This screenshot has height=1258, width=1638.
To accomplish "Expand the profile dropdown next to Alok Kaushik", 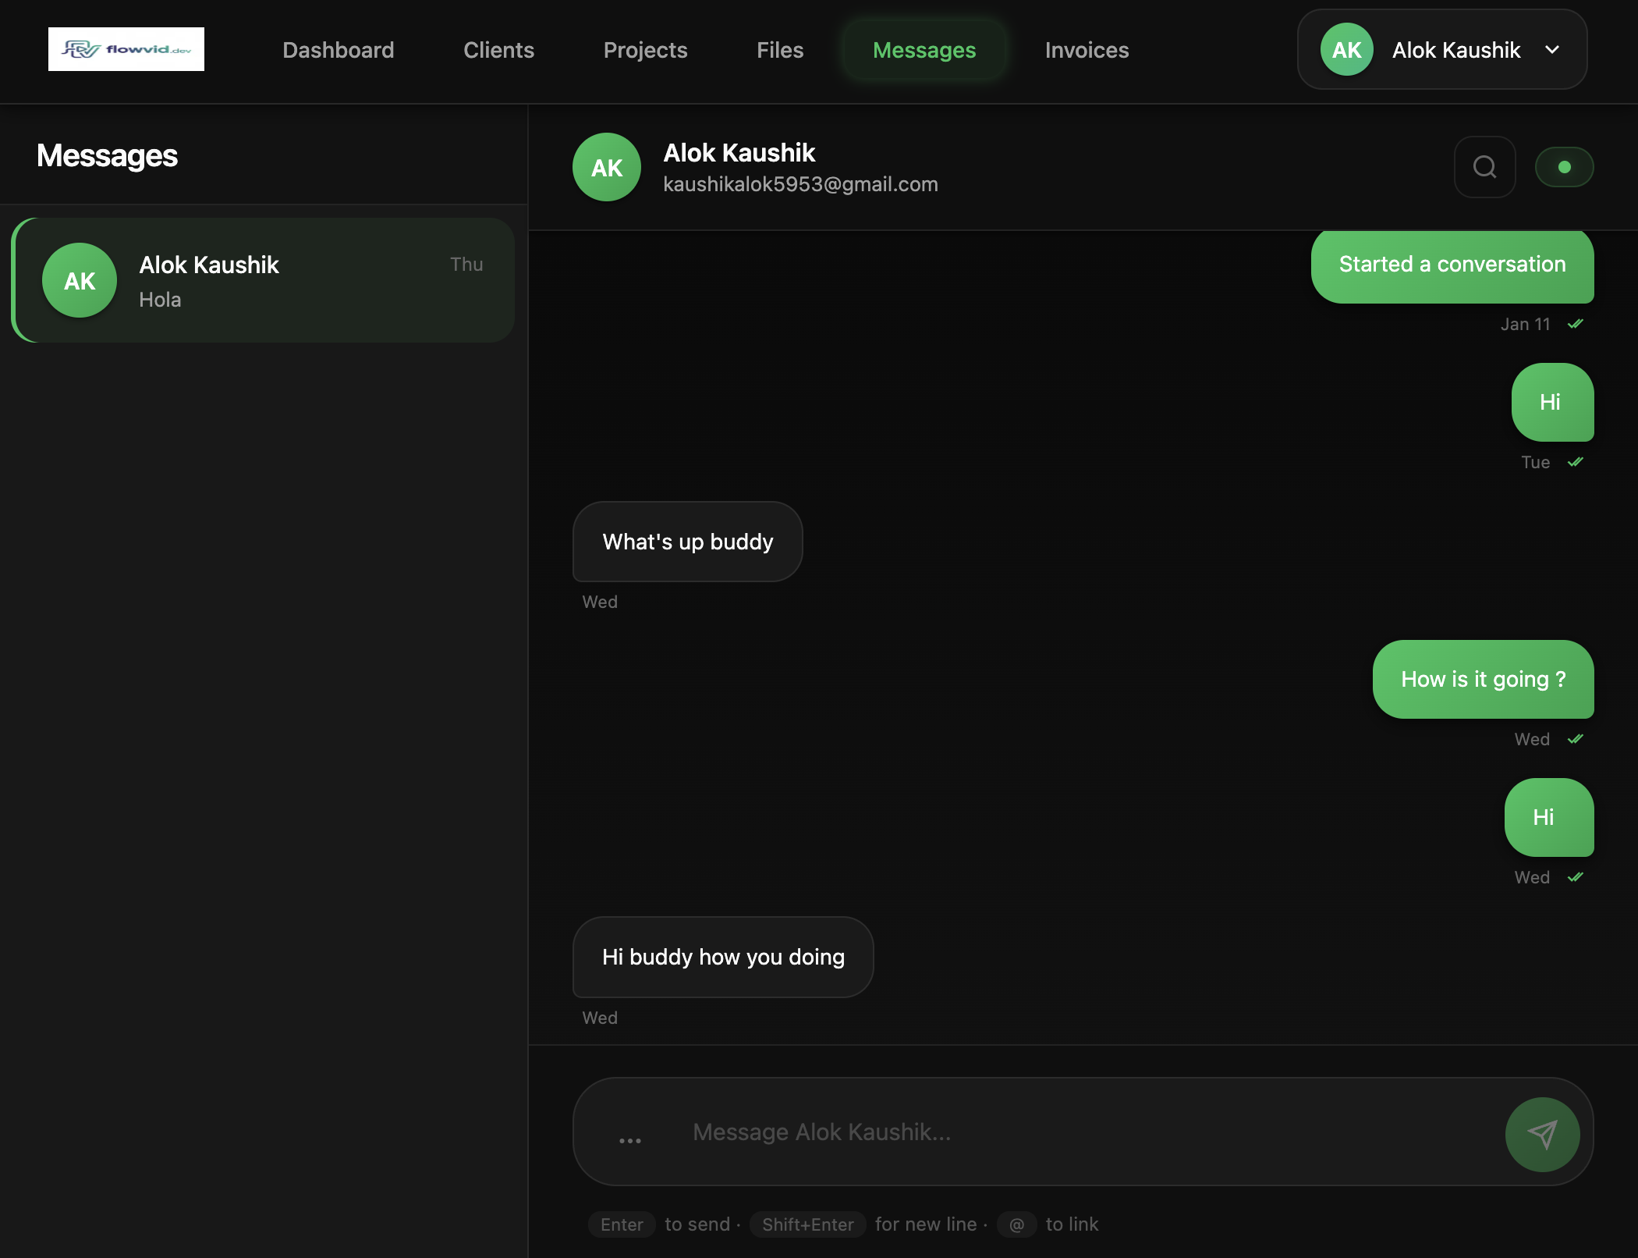I will coord(1553,49).
